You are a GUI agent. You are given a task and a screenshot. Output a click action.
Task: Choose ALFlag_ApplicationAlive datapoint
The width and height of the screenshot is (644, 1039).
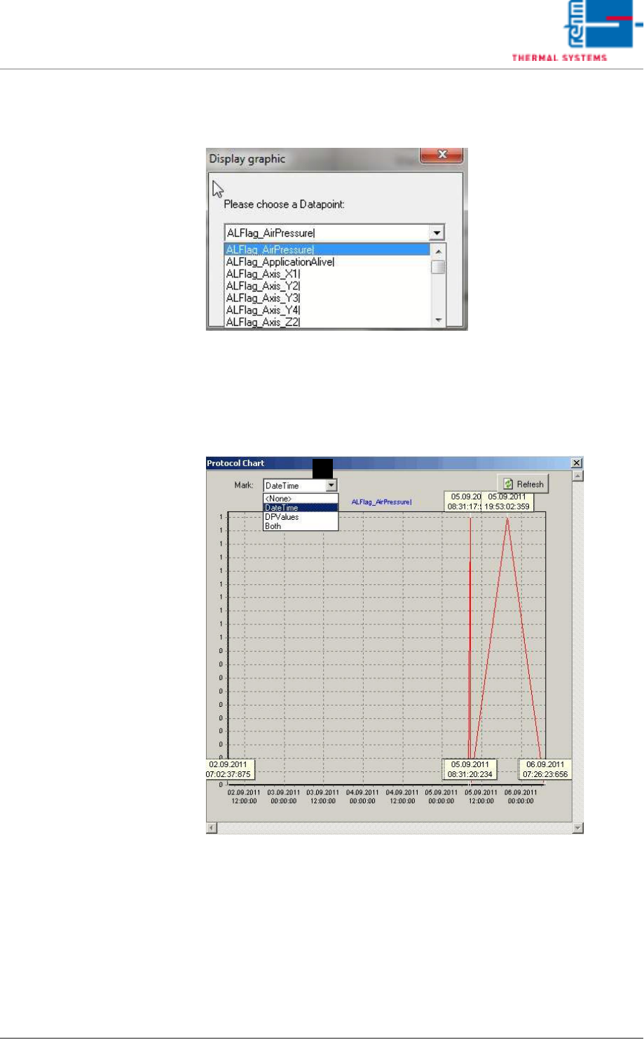point(327,261)
